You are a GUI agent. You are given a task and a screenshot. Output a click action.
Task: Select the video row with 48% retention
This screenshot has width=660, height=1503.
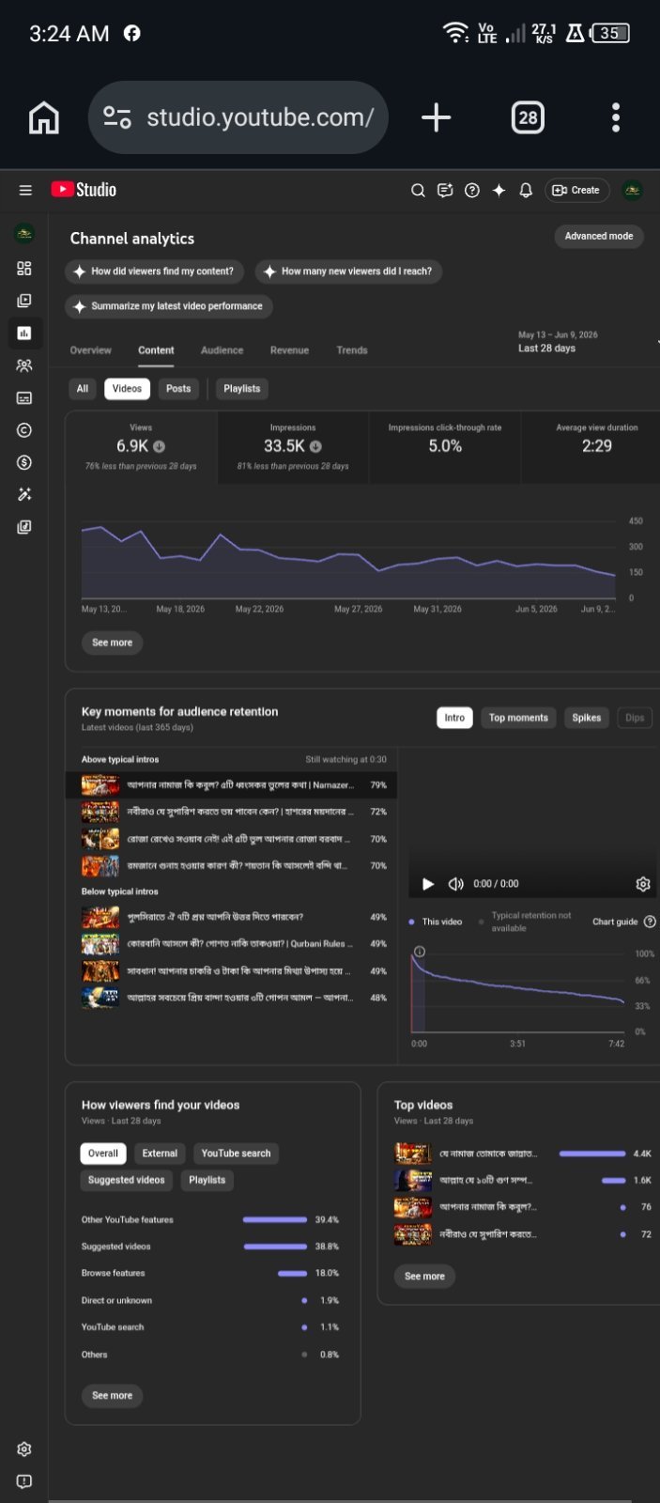[x=231, y=998]
